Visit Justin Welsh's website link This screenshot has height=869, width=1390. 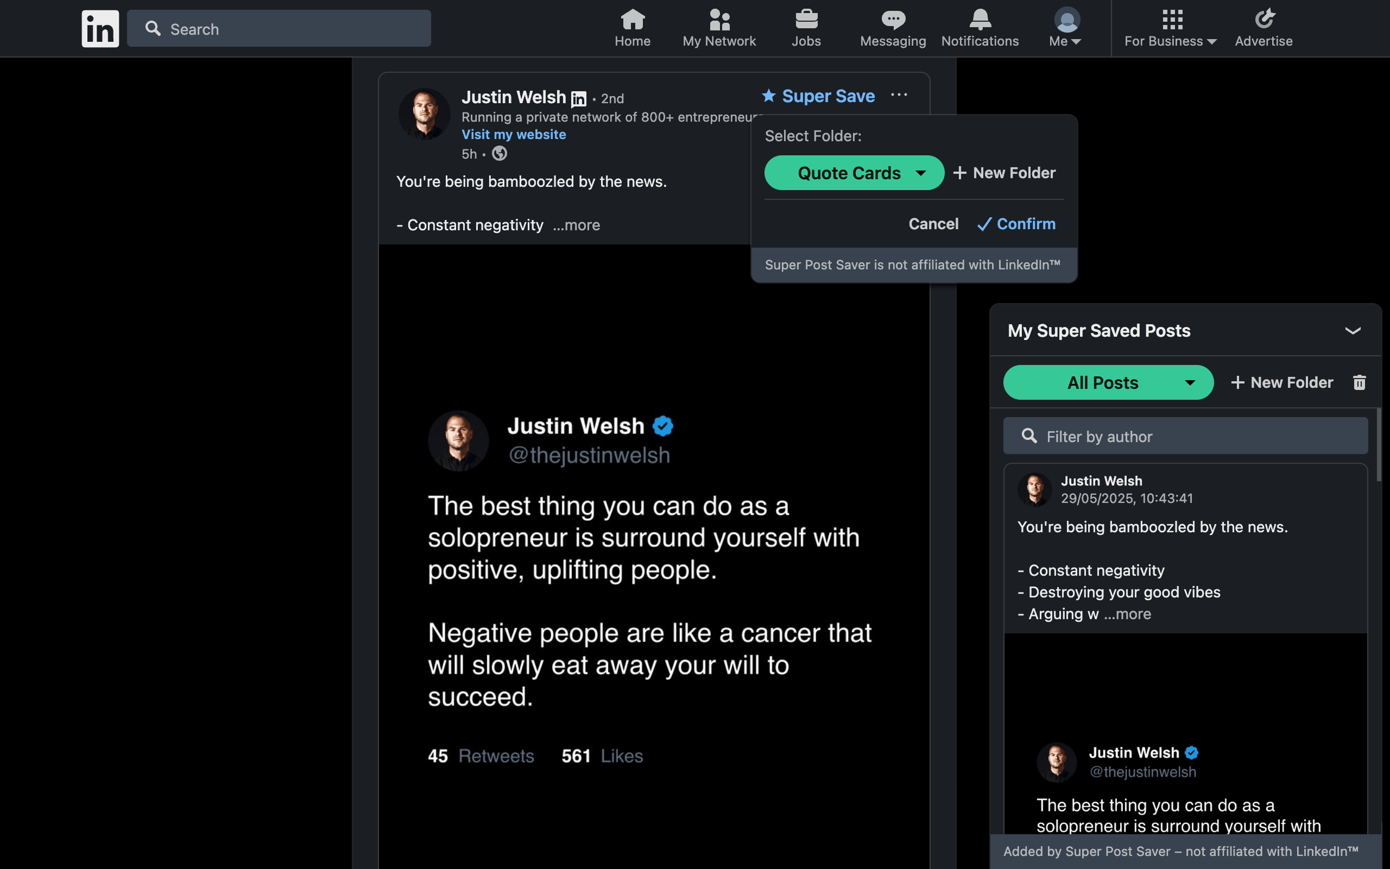514,134
